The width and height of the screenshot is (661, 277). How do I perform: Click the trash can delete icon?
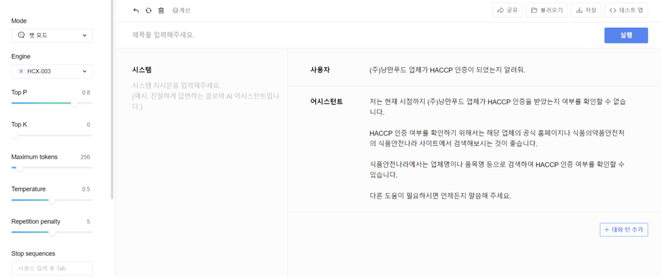161,10
